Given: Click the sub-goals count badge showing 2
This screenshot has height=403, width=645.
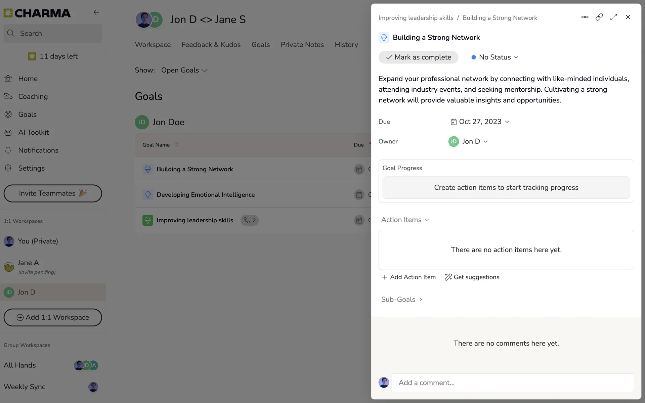Looking at the screenshot, I should [250, 220].
